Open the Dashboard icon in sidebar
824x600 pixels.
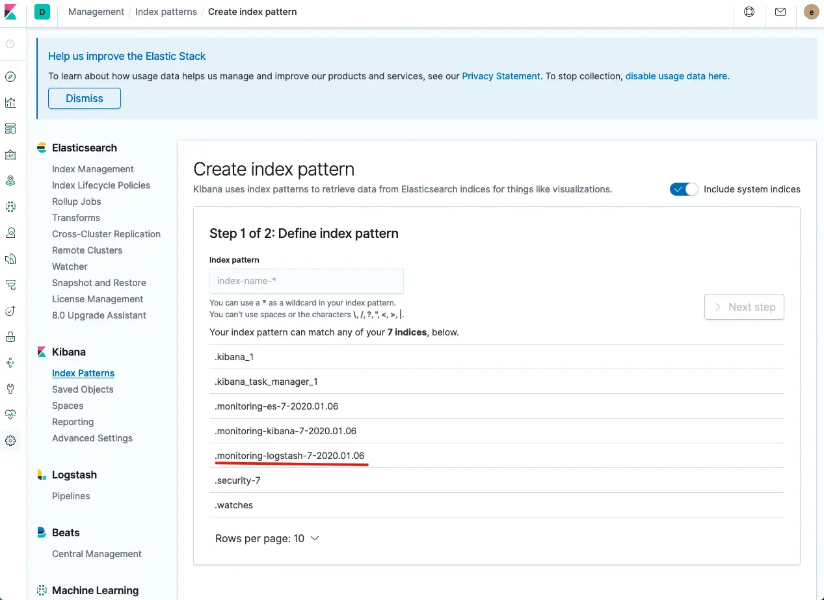(x=10, y=129)
